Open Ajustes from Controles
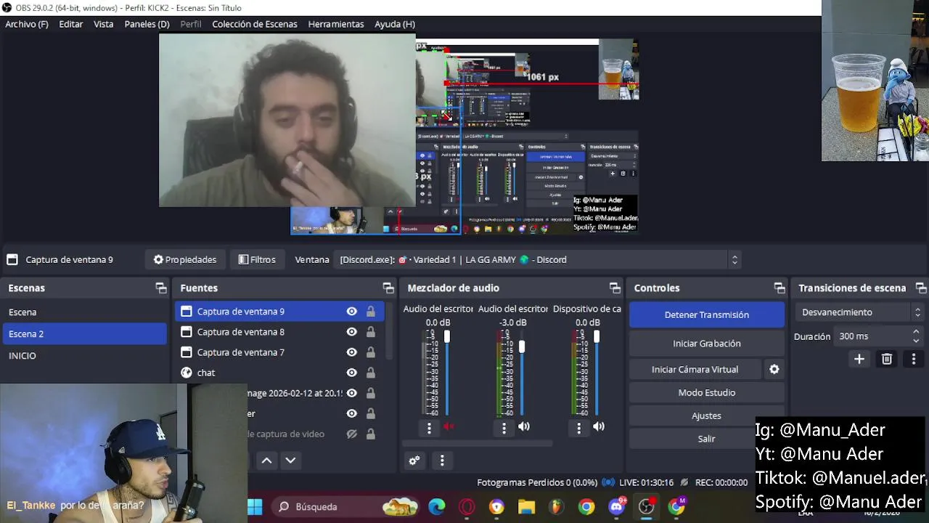Screen dimensions: 929x523 click(707, 416)
